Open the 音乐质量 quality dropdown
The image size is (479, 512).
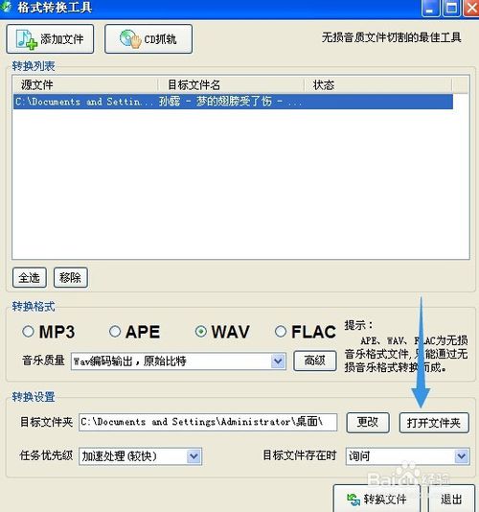(x=178, y=361)
